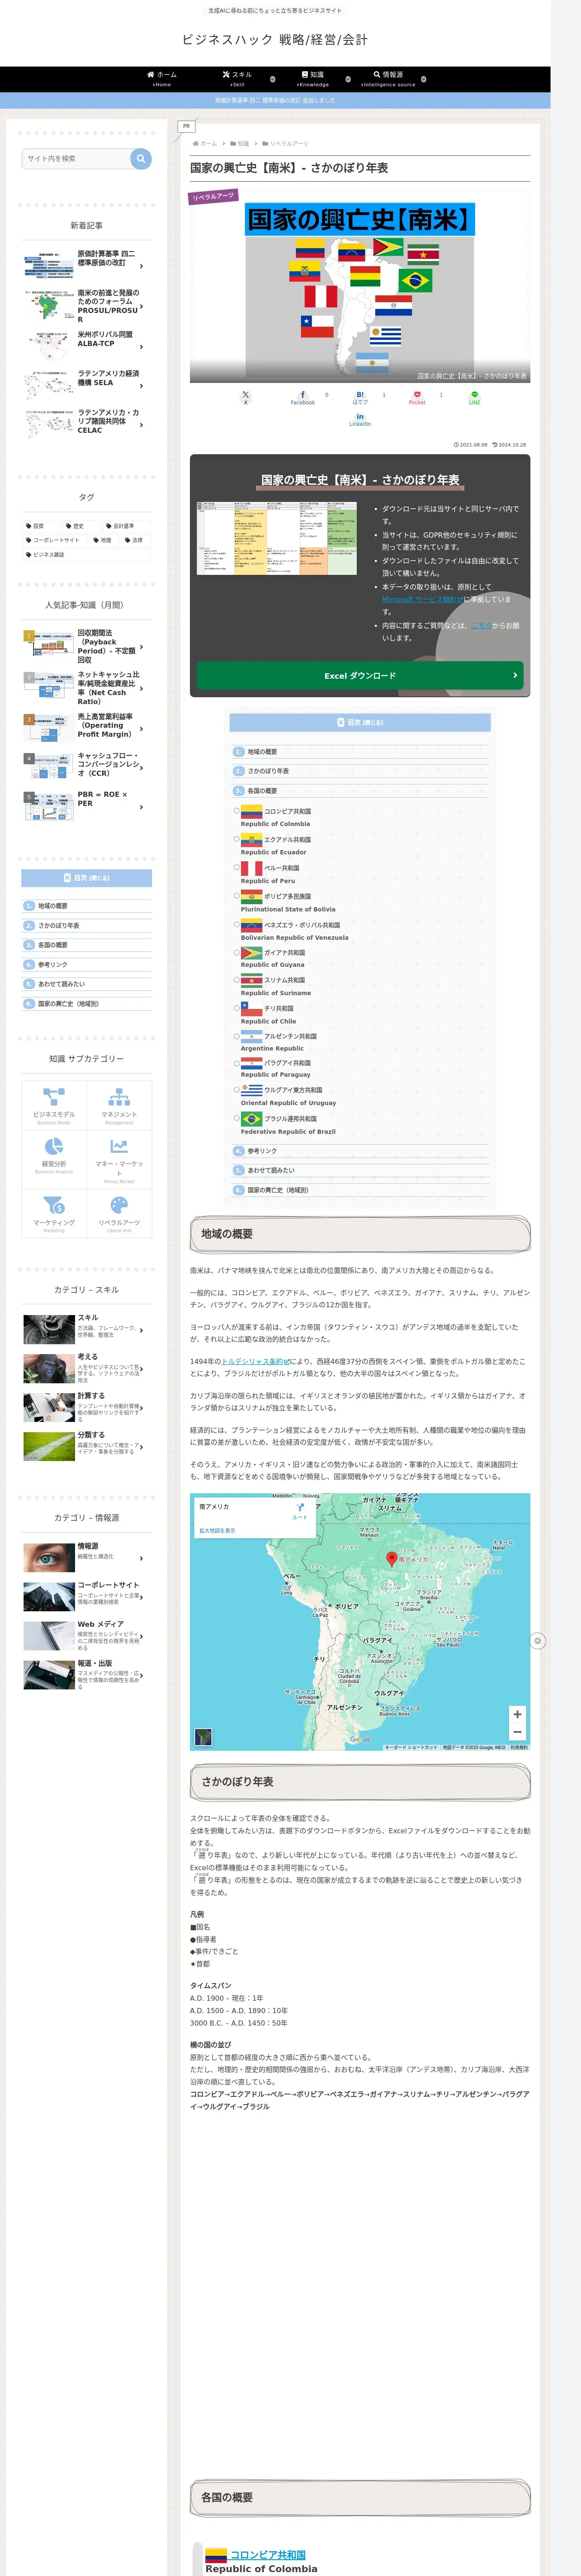Open the ホーム navigation menu item
Viewport: 581px width, 2576px height.
[x=162, y=79]
